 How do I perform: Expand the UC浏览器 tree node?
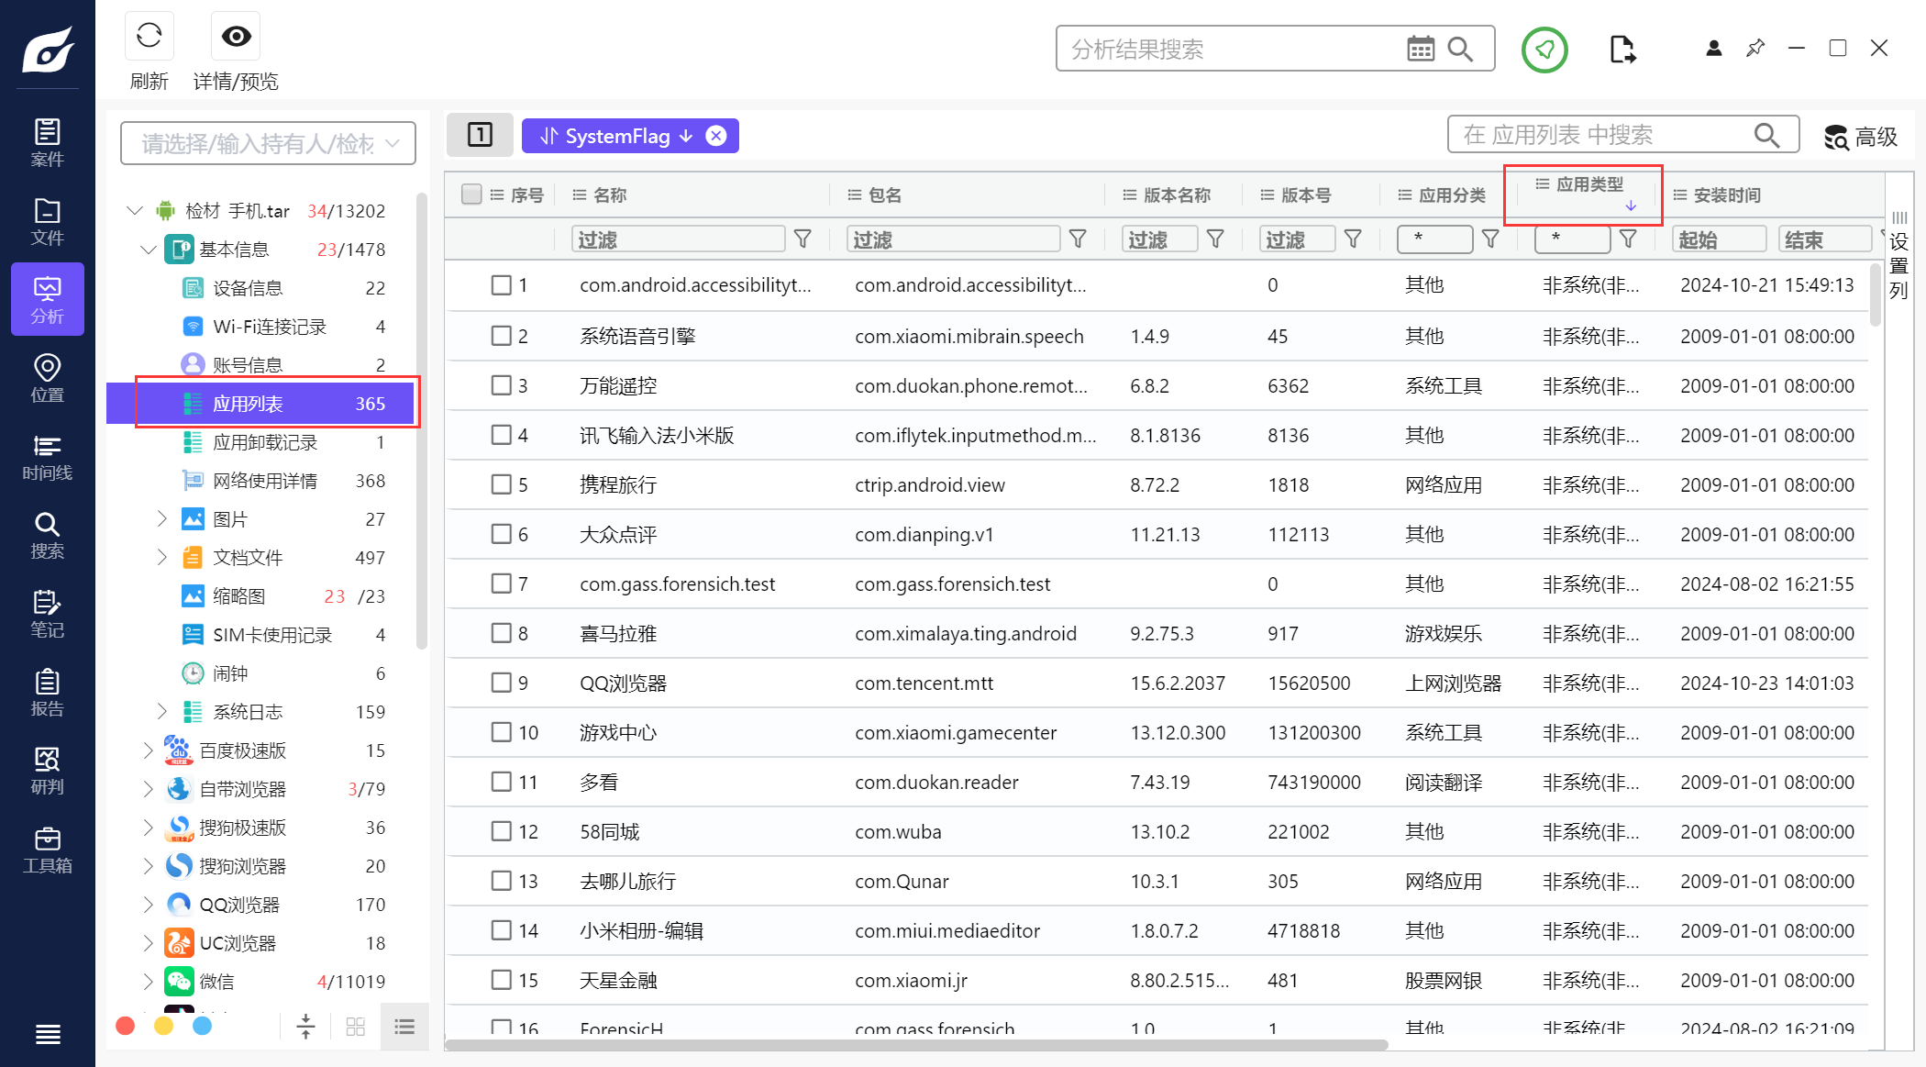149,943
